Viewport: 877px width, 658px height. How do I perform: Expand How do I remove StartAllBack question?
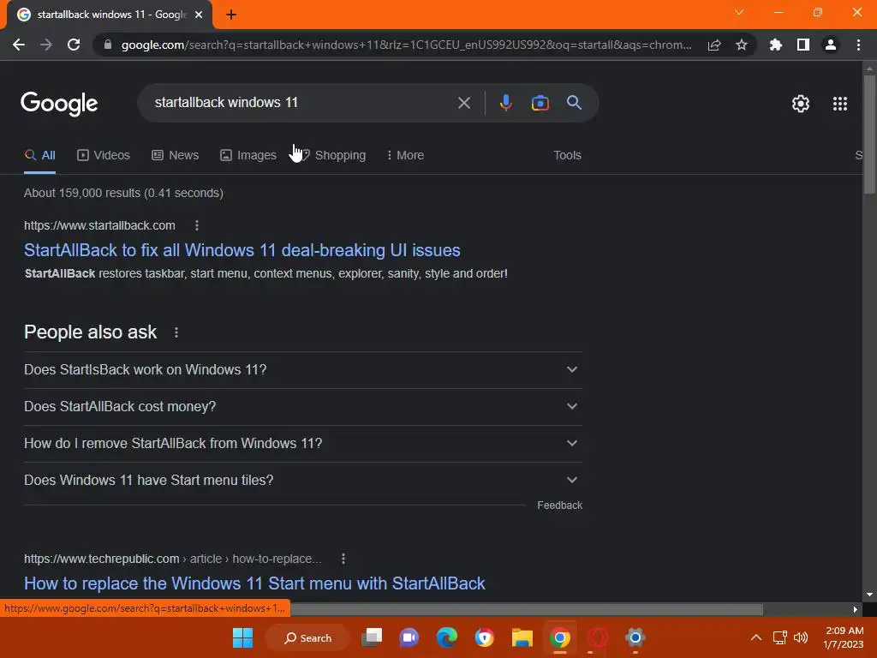pyautogui.click(x=303, y=444)
